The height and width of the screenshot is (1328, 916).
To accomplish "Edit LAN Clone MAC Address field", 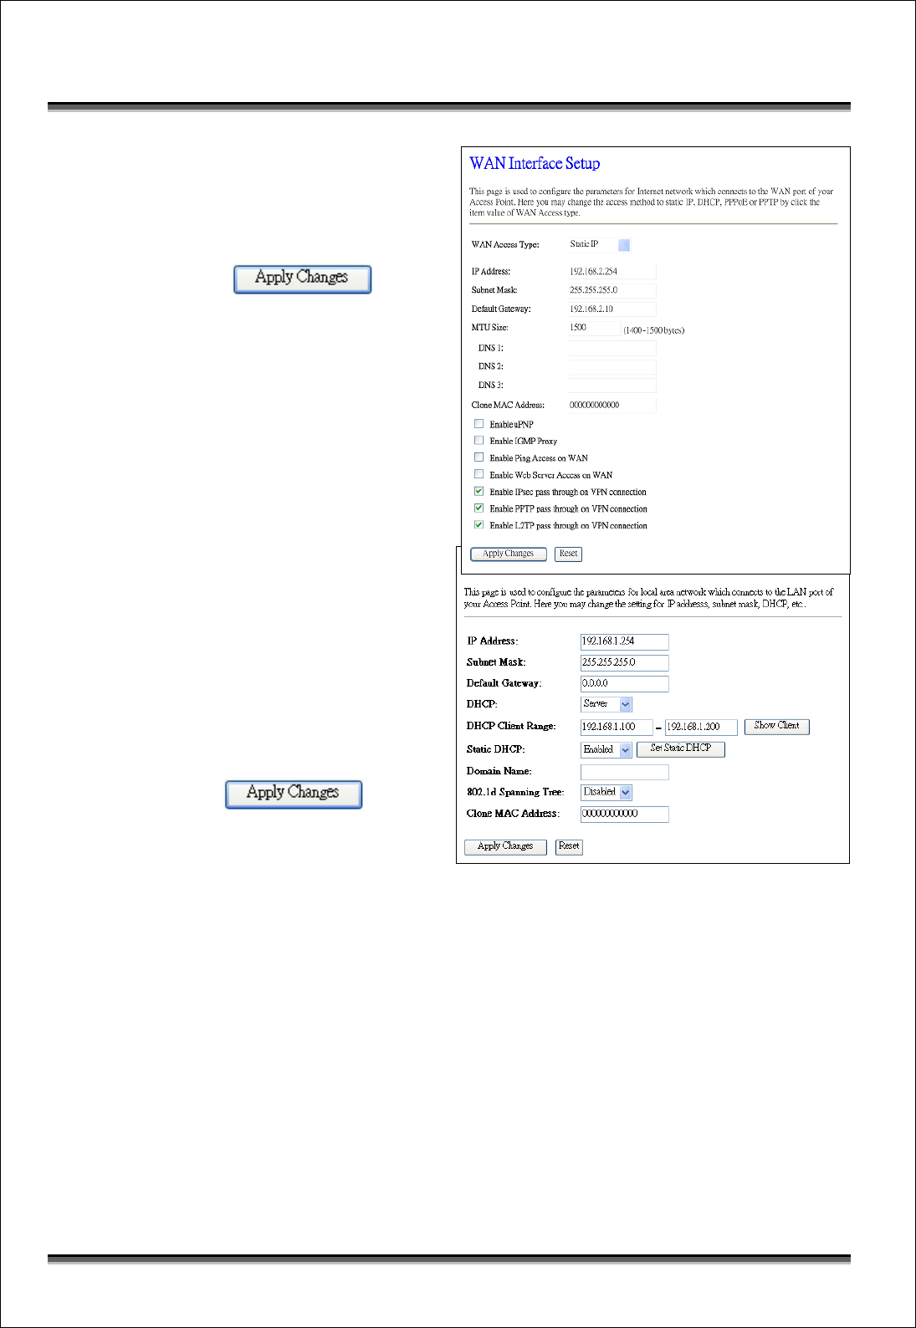I will (625, 814).
